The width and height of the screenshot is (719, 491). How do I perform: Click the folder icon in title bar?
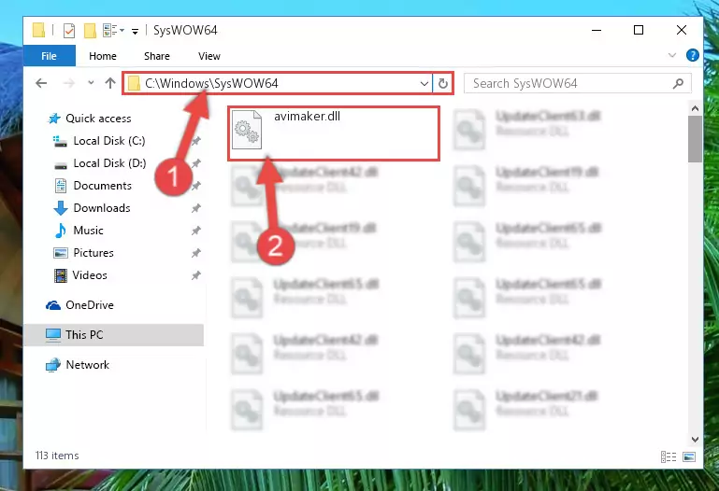click(39, 30)
